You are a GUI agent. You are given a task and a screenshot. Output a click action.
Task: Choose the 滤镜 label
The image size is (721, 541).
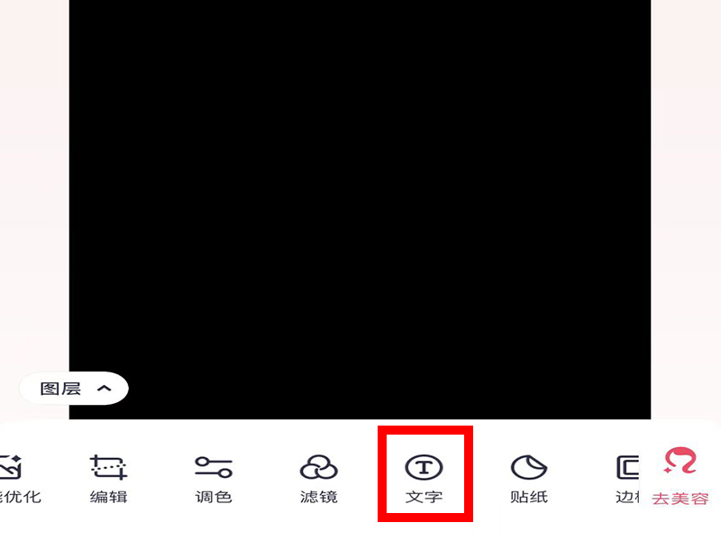coord(319,498)
